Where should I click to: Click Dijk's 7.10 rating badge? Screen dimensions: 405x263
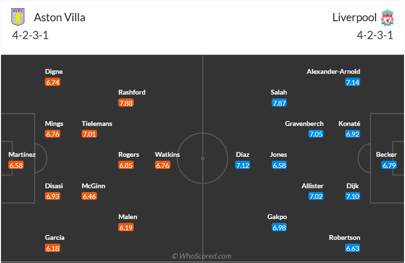point(352,196)
